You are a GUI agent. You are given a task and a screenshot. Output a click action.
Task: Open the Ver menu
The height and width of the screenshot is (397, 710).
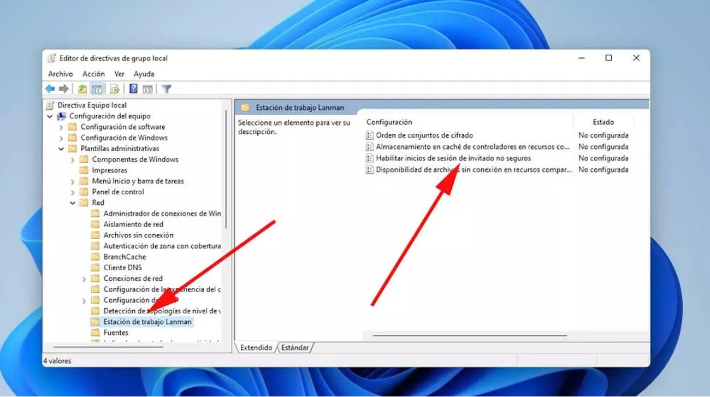(x=119, y=74)
